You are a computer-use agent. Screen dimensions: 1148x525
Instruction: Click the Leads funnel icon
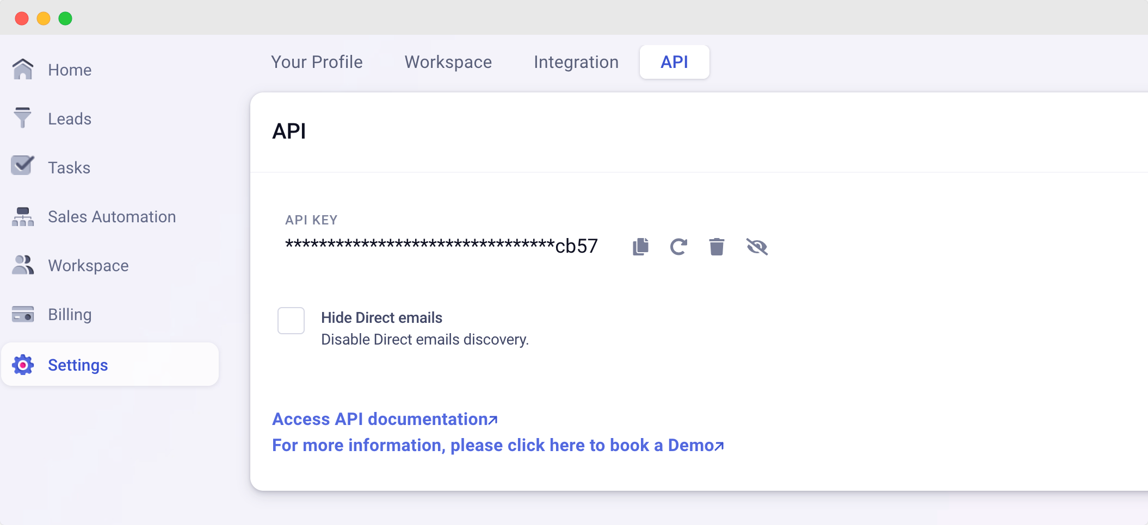23,118
